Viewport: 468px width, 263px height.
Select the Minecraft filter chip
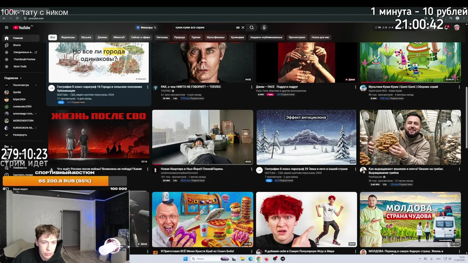click(119, 37)
